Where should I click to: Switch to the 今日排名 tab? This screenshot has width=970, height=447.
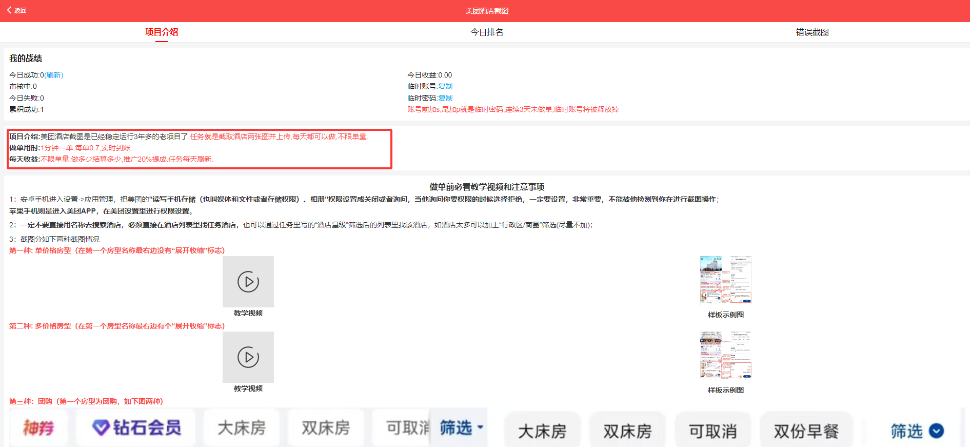click(486, 32)
